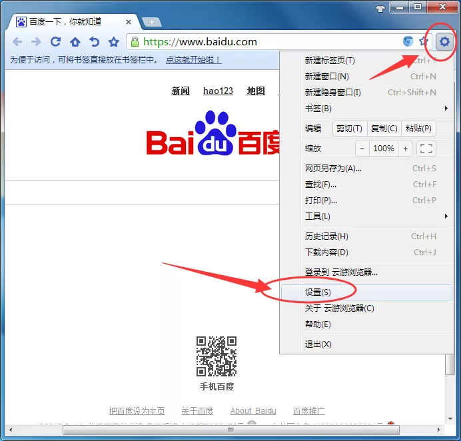The width and height of the screenshot is (461, 441).
Task: Click the back navigation arrow
Action: tap(17, 42)
